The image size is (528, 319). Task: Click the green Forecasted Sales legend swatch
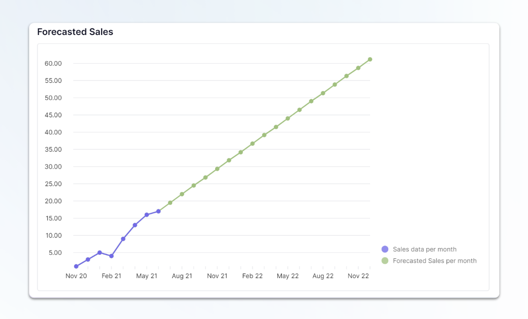point(385,260)
